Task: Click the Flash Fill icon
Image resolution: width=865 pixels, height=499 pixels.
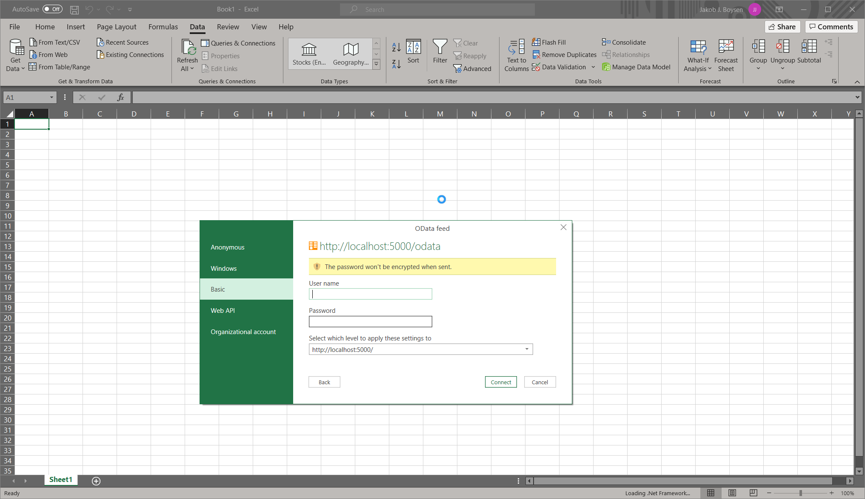Action: click(536, 42)
